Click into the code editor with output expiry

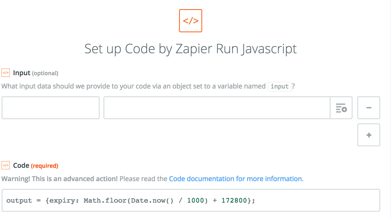pyautogui.click(x=191, y=200)
